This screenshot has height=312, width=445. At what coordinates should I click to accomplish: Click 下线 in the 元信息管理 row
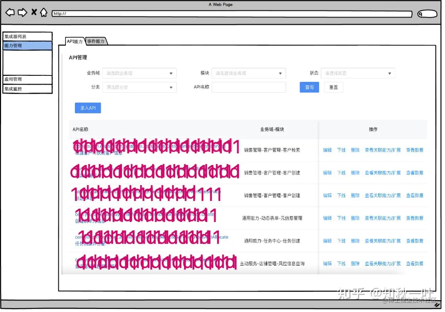pyautogui.click(x=341, y=218)
